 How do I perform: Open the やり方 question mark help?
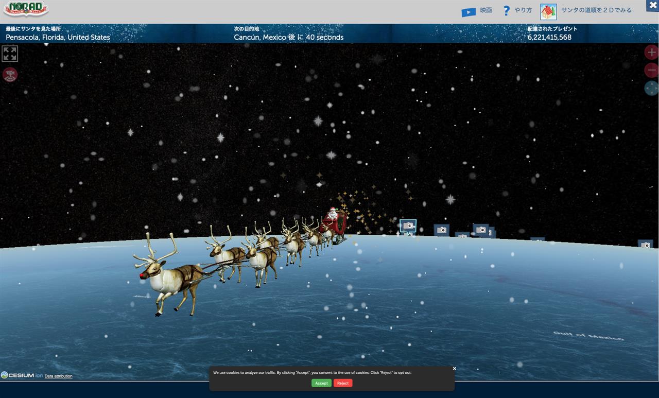click(507, 10)
